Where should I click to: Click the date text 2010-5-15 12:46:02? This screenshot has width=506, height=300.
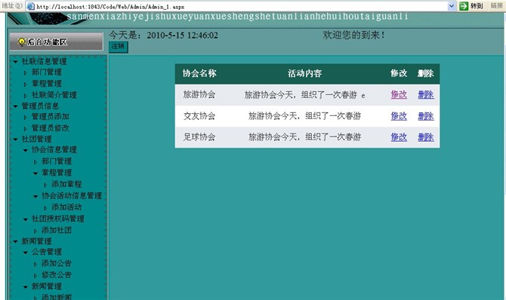pyautogui.click(x=182, y=35)
